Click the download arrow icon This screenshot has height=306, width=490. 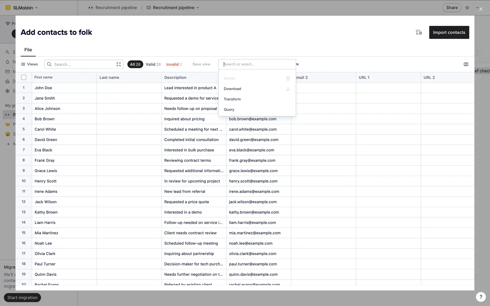point(288,89)
